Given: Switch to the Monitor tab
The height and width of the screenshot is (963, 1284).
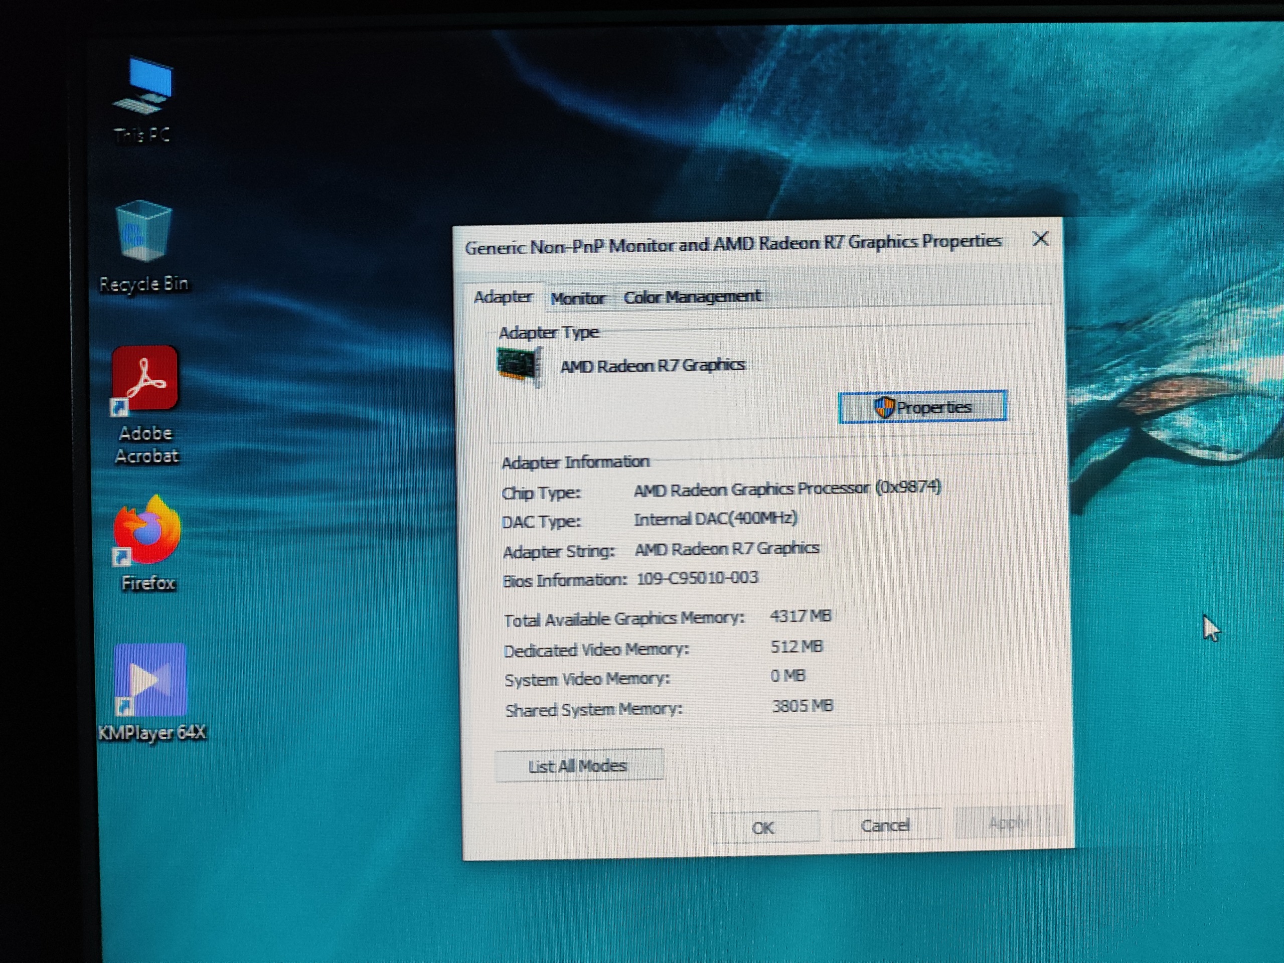Looking at the screenshot, I should click(578, 298).
